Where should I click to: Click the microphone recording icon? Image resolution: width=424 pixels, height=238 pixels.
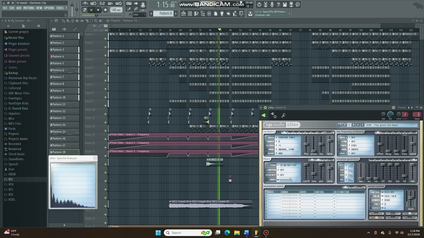[272, 4]
